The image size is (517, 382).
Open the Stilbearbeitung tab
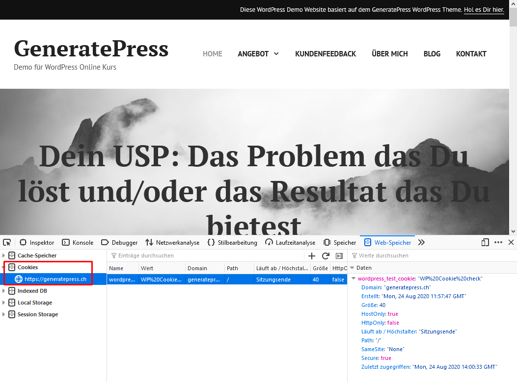click(232, 243)
